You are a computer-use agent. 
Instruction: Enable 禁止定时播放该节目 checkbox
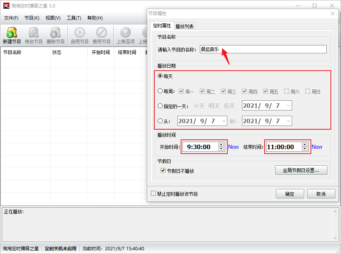[x=153, y=194]
